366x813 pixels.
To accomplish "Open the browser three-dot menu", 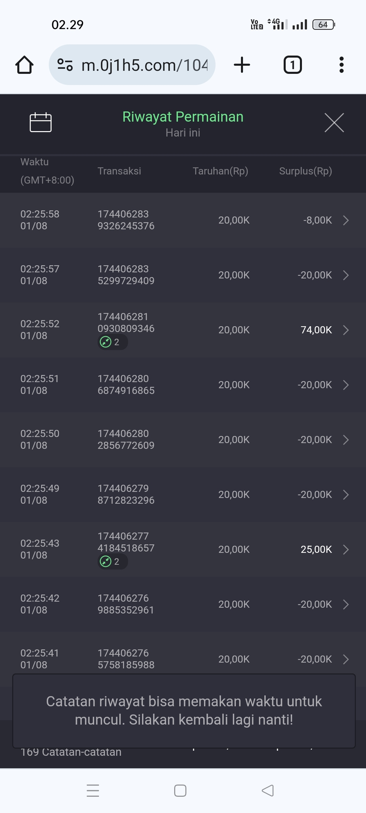I will click(341, 65).
